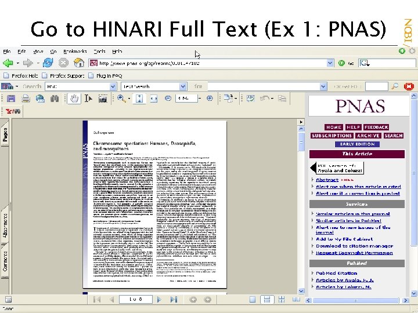Click the green Go button beside address bar
The image size is (418, 313).
coord(341,63)
